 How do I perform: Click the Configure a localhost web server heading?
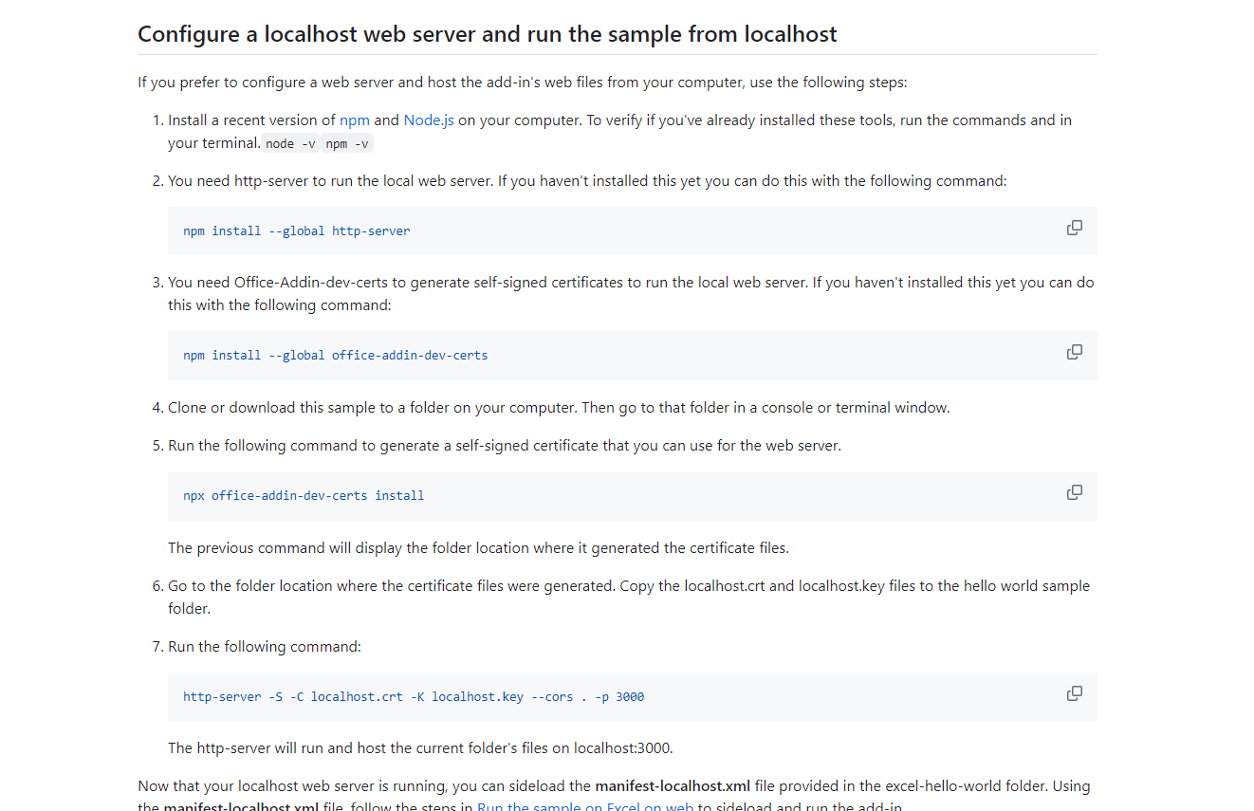pyautogui.click(x=487, y=35)
